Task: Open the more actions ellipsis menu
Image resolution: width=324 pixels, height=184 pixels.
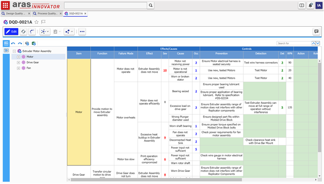Action: pyautogui.click(x=82, y=31)
